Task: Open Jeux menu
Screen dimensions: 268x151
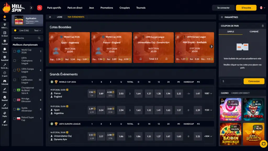Action: pyautogui.click(x=91, y=8)
